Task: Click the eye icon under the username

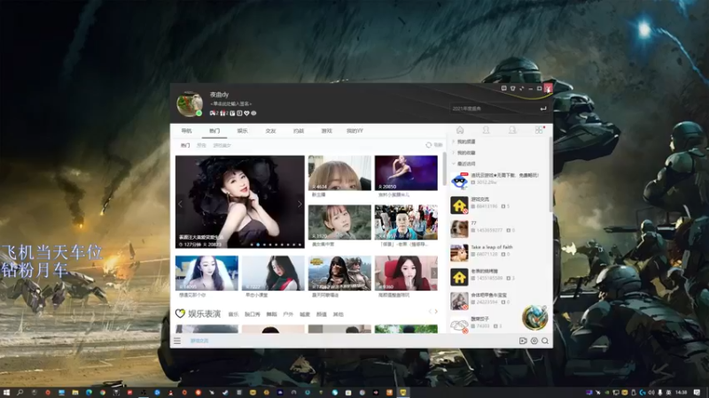Action: click(x=253, y=113)
